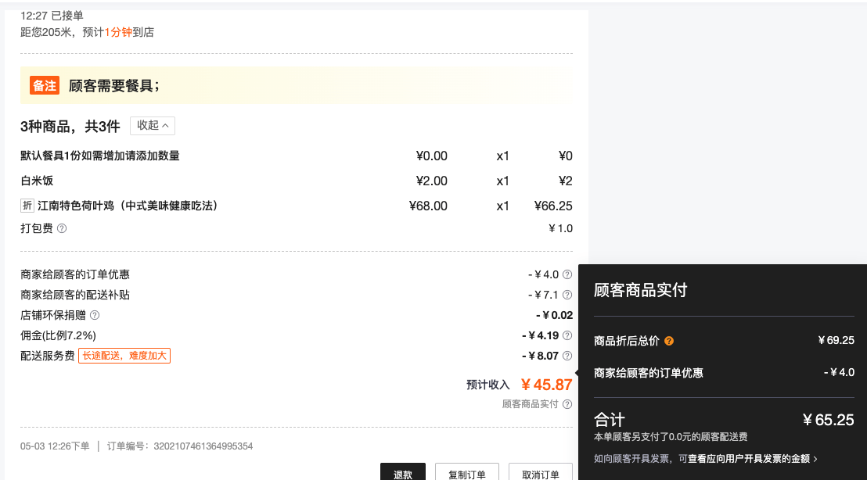Collapse the item list with 收起

pyautogui.click(x=153, y=125)
